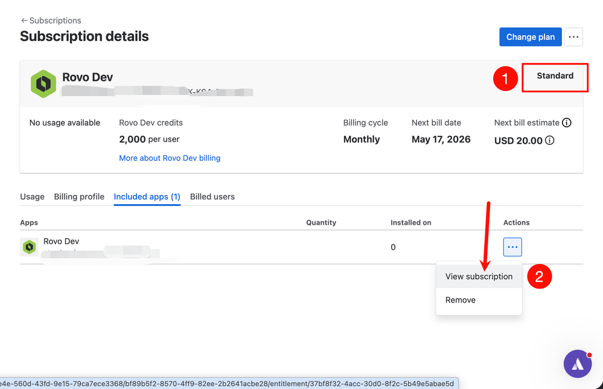Screen dimensions: 603x389
Task: Click the Rovo Dev logo in header card
Action: pyautogui.click(x=43, y=83)
